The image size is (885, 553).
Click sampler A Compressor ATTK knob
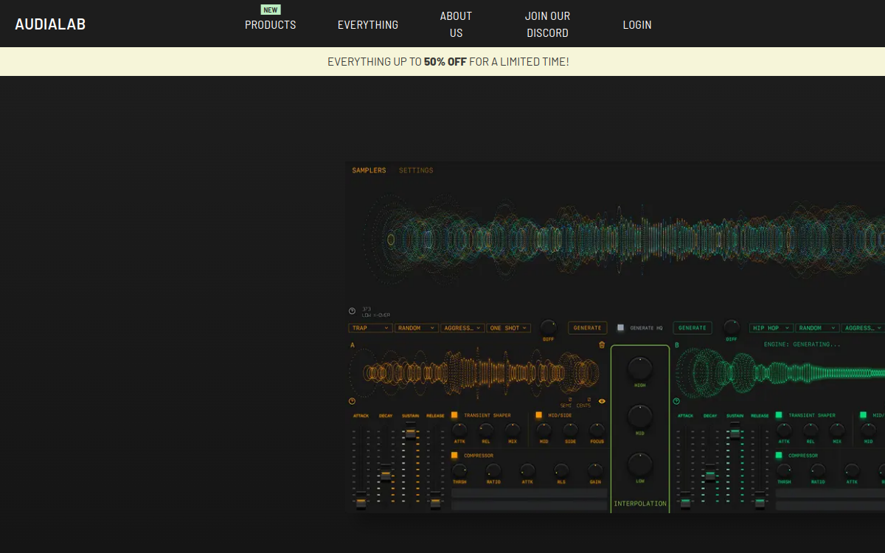(527, 470)
